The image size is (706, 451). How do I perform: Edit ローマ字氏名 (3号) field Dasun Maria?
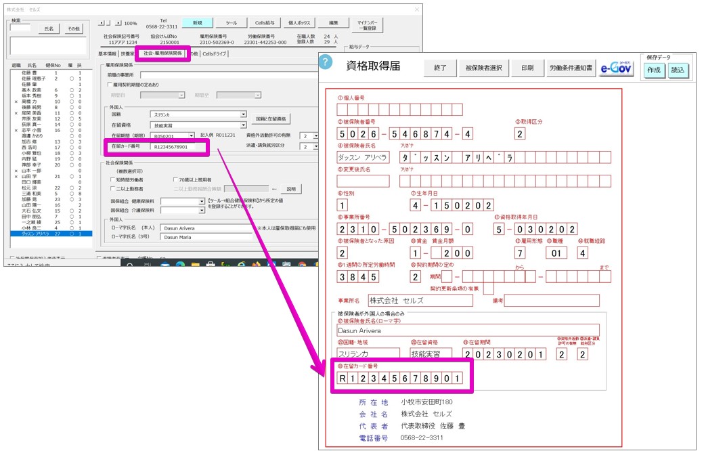tap(206, 237)
